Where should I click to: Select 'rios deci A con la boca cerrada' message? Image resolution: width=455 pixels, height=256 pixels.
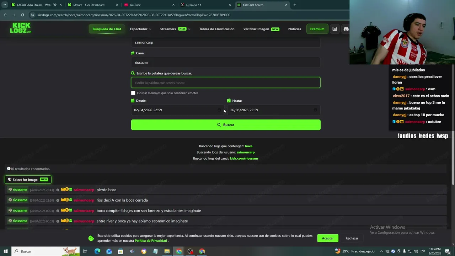coord(122,200)
